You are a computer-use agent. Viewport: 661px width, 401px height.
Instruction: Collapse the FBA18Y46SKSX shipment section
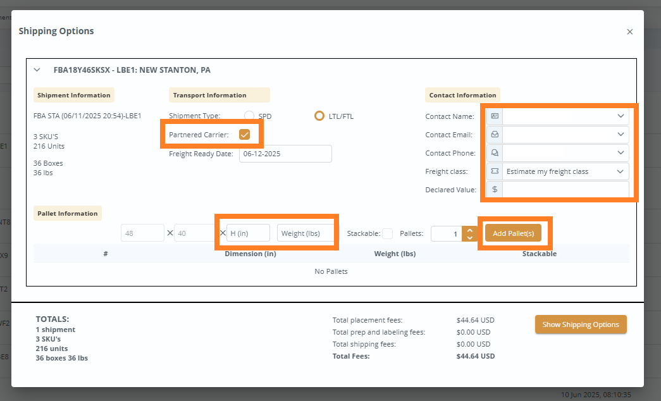click(37, 70)
